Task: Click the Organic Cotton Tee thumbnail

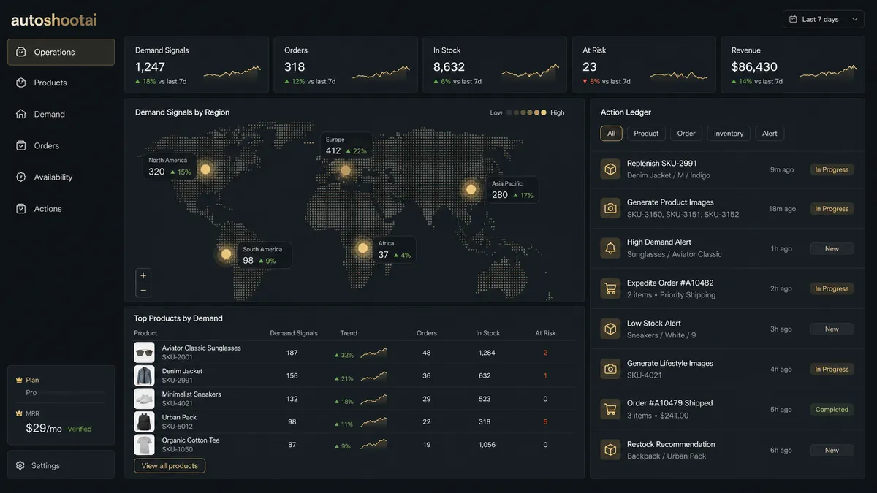Action: click(144, 445)
